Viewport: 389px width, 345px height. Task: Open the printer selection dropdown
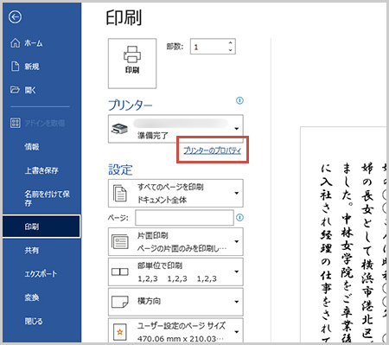175,129
